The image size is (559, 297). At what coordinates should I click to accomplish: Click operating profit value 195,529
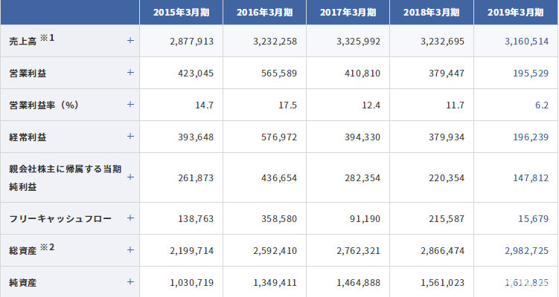pyautogui.click(x=531, y=74)
